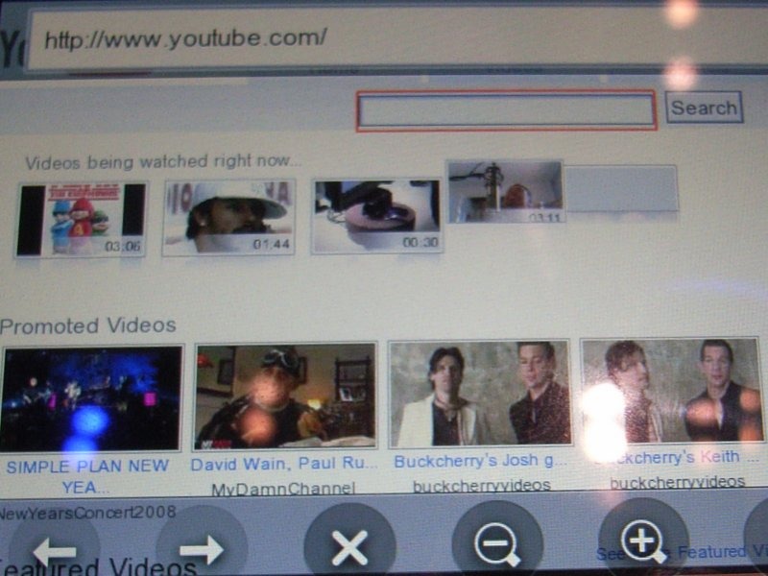Screen dimensions: 768x576
Task: Click the SIMPLE PLAN NEW YEA... title link
Action: pos(87,476)
